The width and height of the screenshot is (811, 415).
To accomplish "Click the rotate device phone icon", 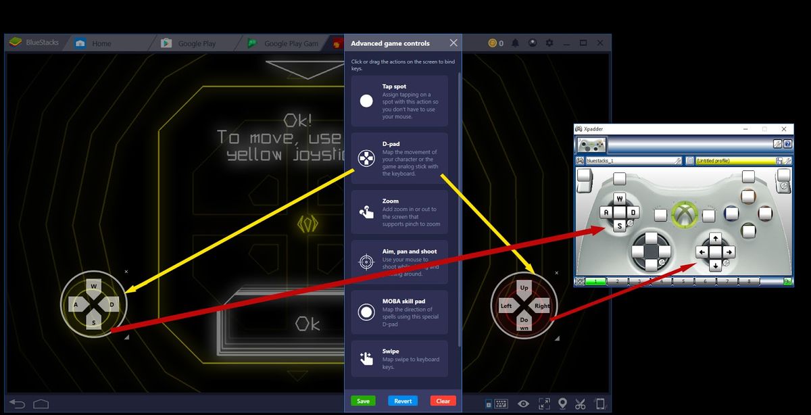I will 601,404.
